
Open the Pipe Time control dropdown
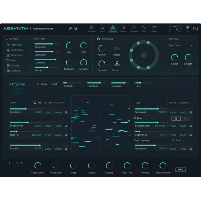click(181, 45)
